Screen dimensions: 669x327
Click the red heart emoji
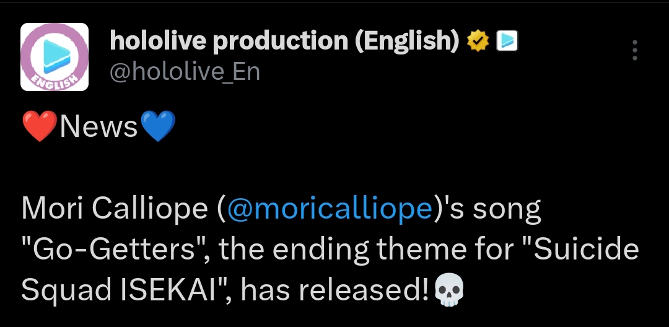coord(38,127)
